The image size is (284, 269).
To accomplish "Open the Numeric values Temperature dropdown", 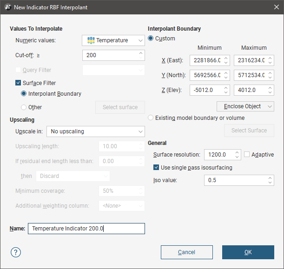I will point(113,40).
